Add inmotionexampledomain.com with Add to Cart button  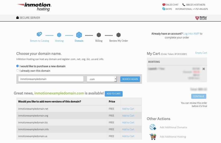click(114, 94)
